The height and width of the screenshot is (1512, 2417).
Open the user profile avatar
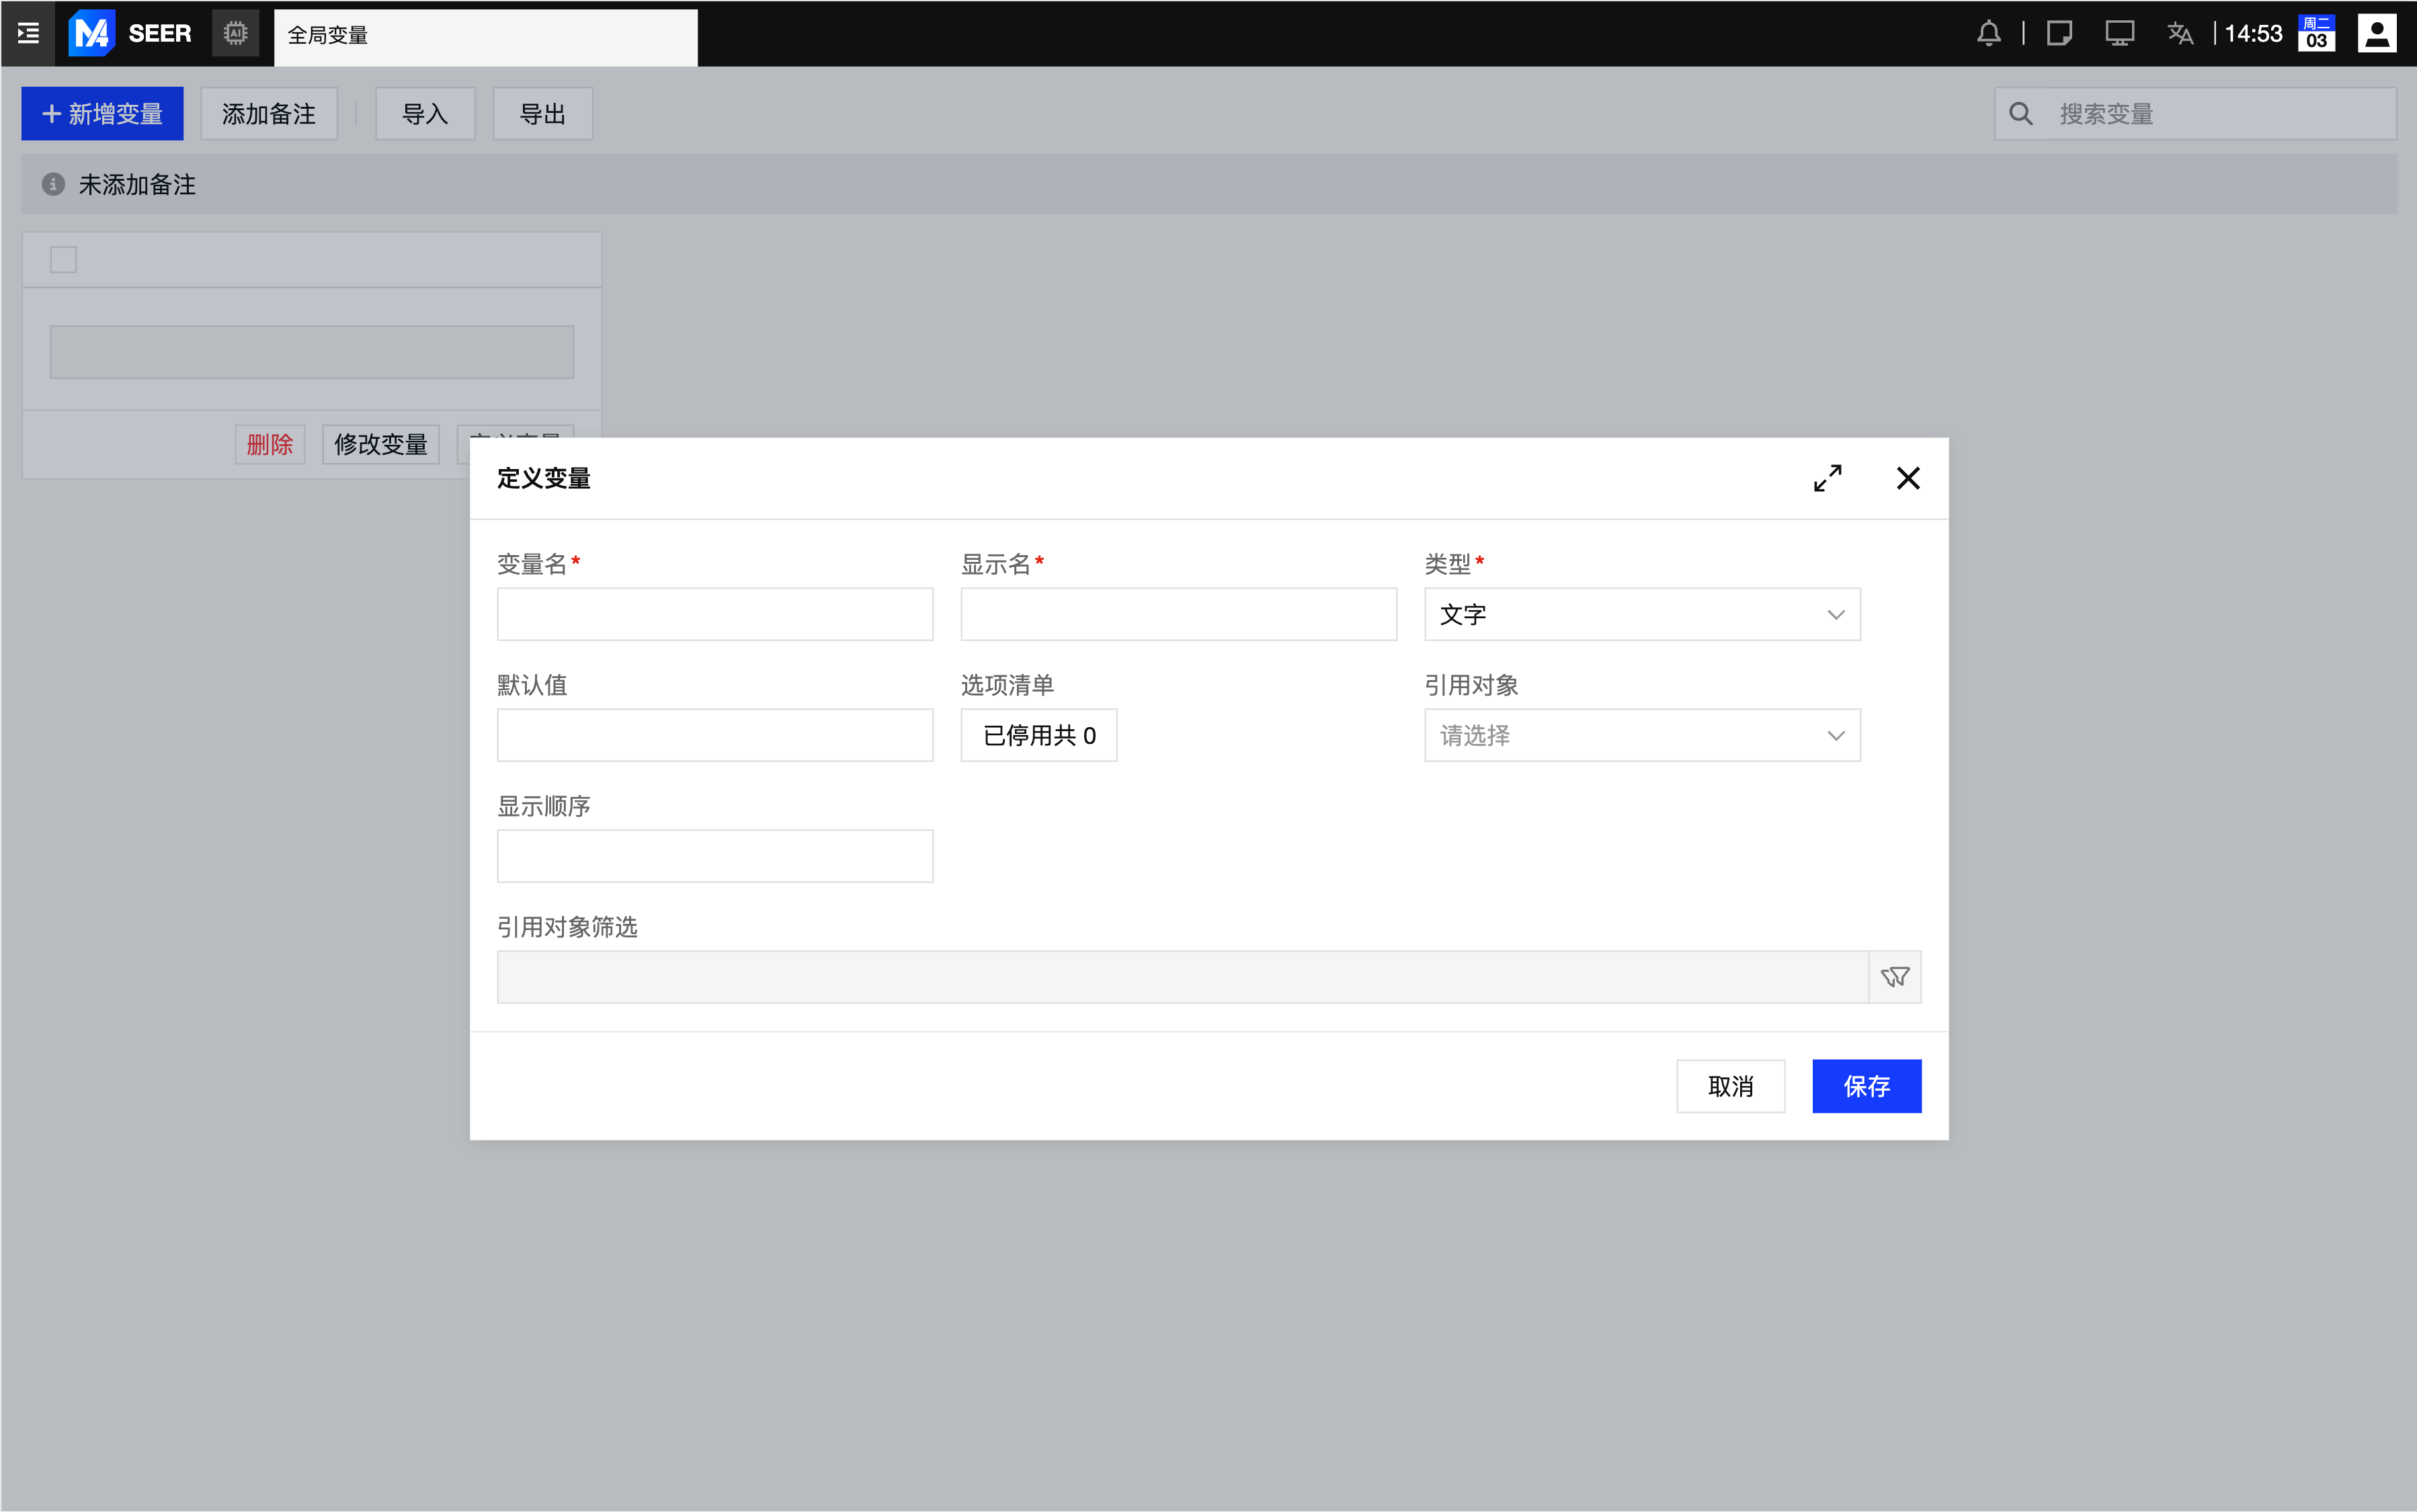coord(2376,33)
